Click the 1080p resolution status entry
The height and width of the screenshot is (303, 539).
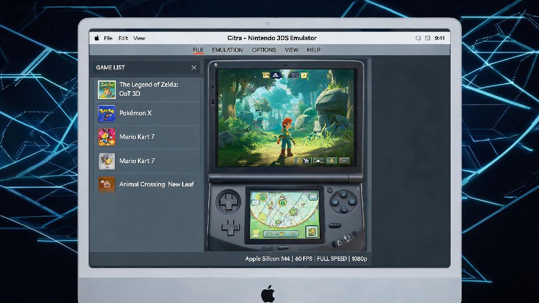359,259
